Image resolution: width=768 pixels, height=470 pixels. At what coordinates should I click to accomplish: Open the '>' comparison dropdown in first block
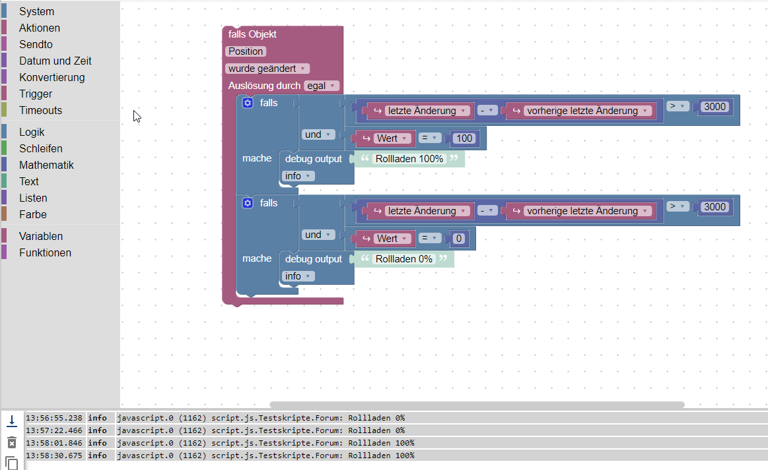(678, 106)
